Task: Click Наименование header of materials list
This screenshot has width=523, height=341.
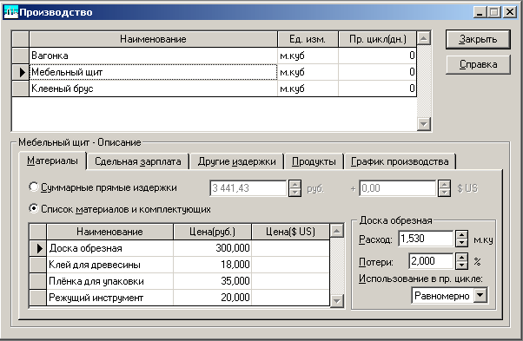Action: (x=109, y=232)
